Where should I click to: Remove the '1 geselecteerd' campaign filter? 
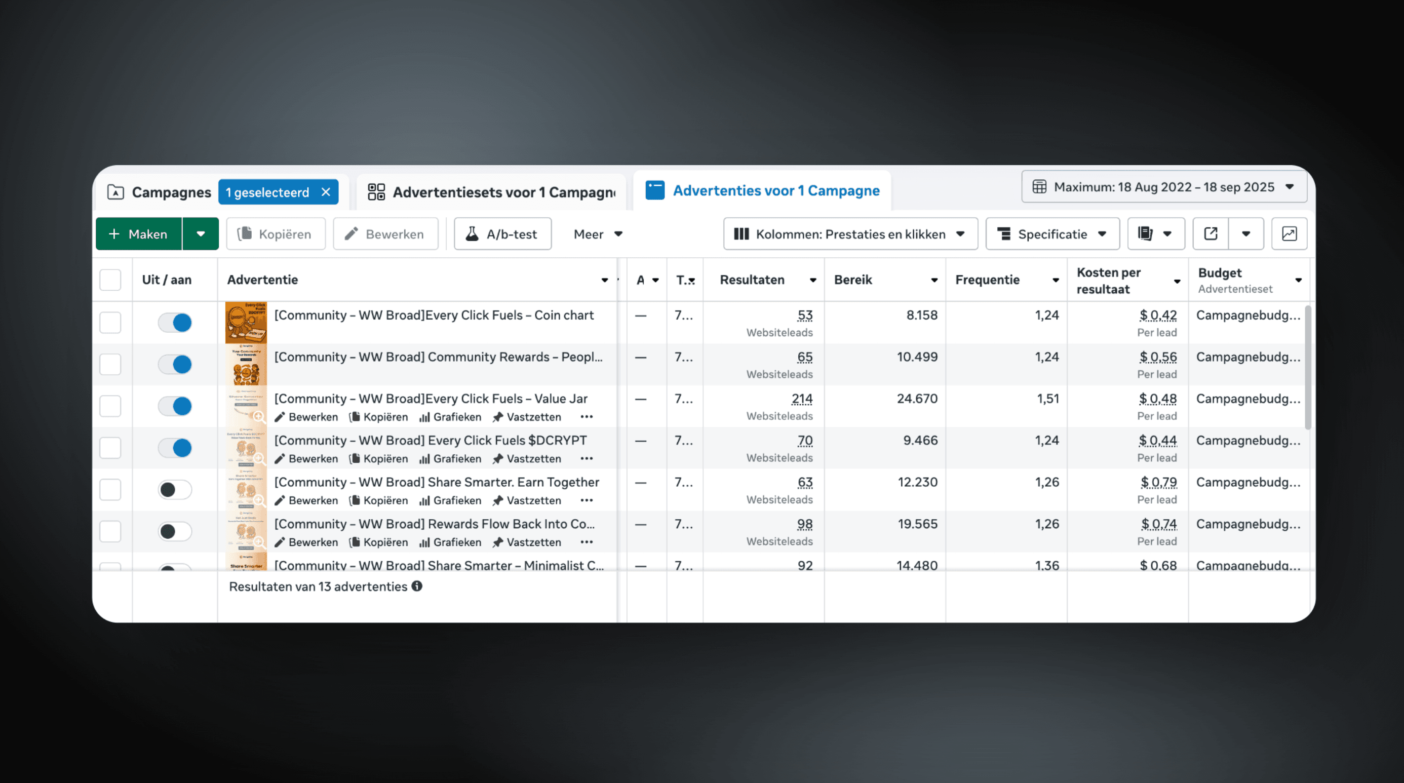tap(326, 192)
